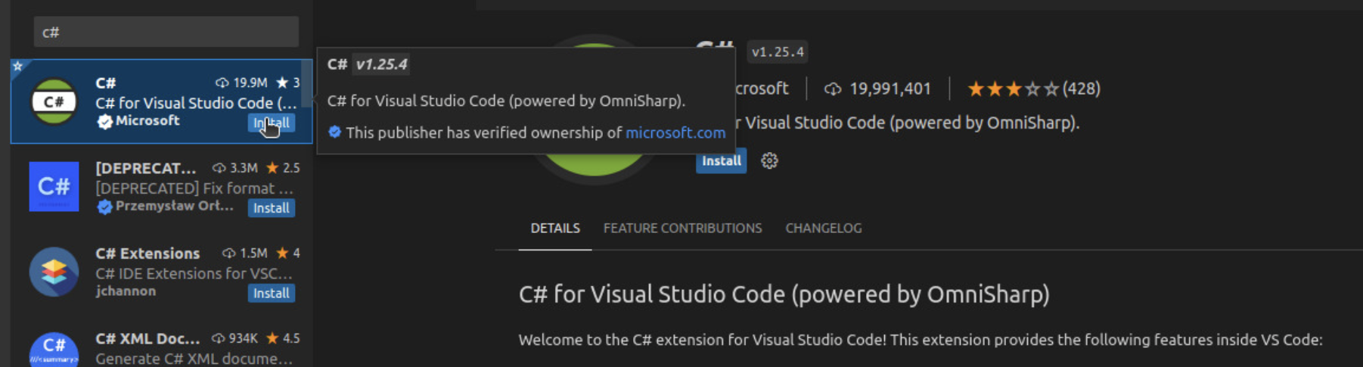Click the 19.9M download count in the list
The image size is (1363, 367).
pos(242,82)
